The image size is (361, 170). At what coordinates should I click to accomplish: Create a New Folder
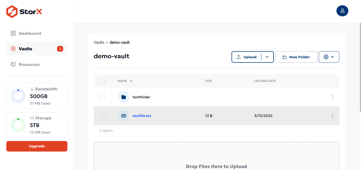pos(296,57)
